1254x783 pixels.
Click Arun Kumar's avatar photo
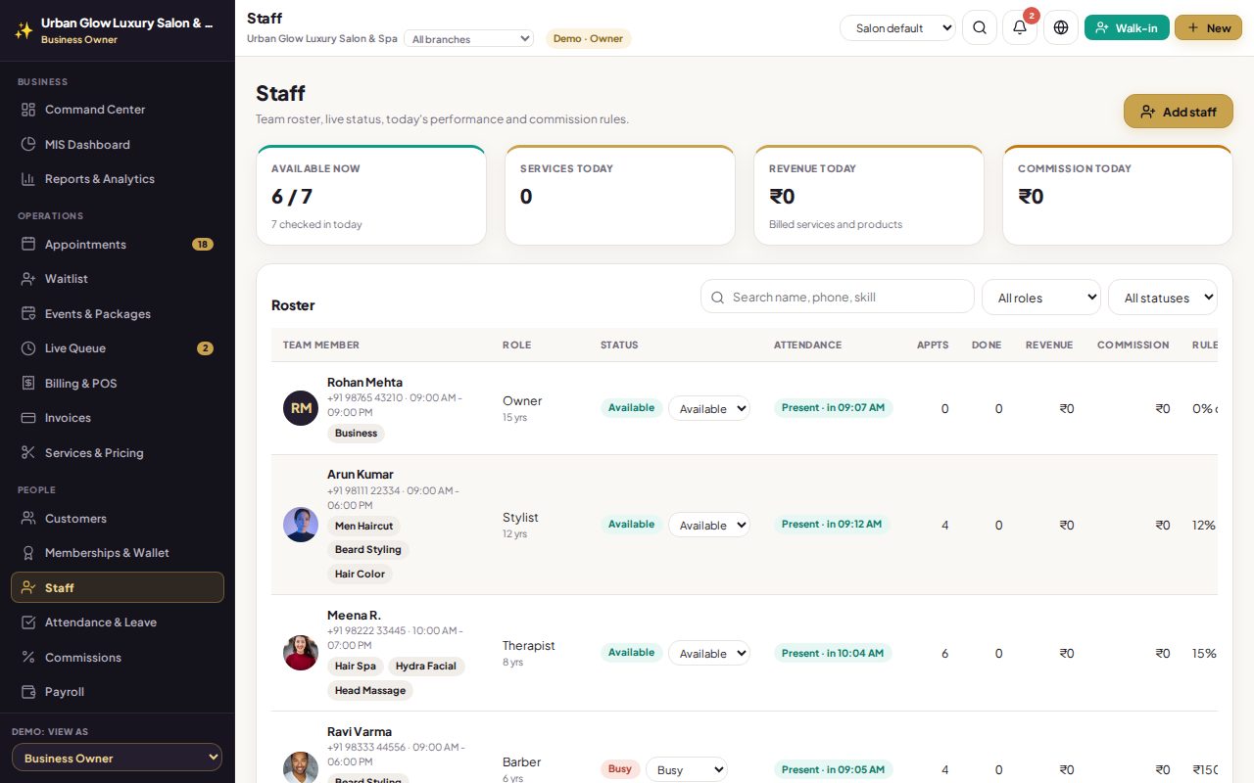pos(301,525)
